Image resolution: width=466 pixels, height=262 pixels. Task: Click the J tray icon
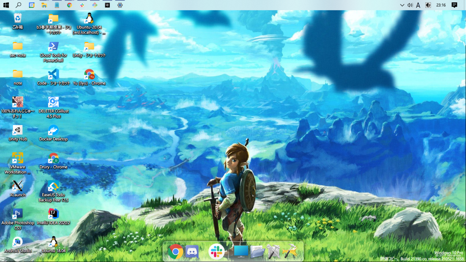(428, 5)
